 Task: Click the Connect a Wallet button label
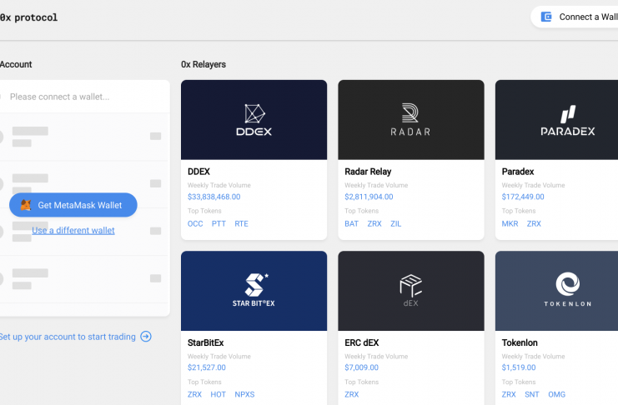588,17
